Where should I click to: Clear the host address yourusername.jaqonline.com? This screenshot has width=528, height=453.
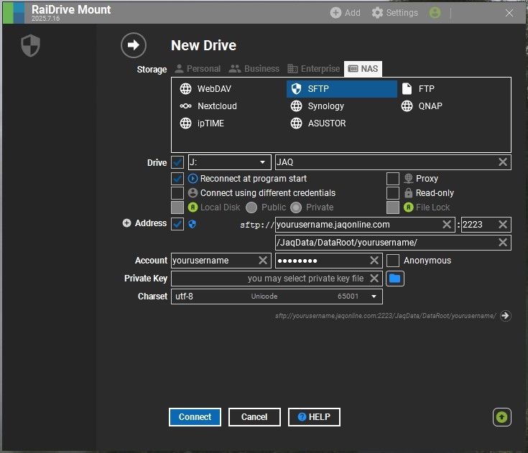447,225
